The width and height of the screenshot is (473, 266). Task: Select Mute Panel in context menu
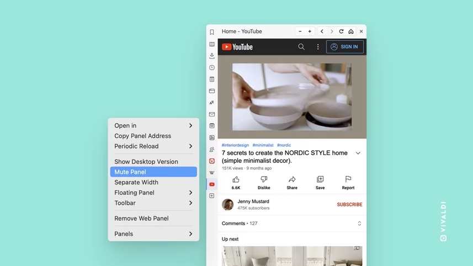point(153,172)
